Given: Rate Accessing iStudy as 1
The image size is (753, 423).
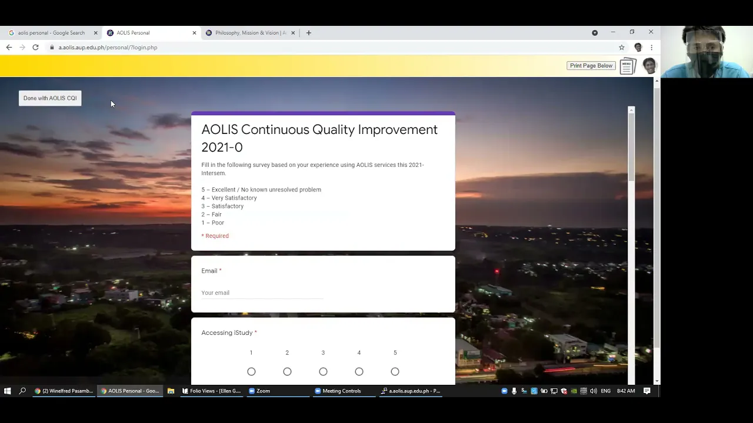Looking at the screenshot, I should pyautogui.click(x=251, y=371).
